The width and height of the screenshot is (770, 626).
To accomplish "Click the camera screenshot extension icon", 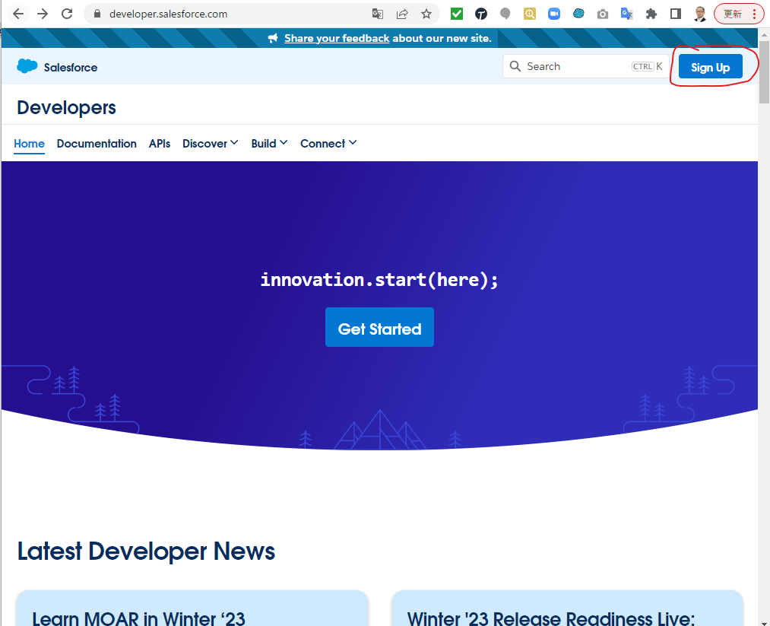I will tap(603, 14).
